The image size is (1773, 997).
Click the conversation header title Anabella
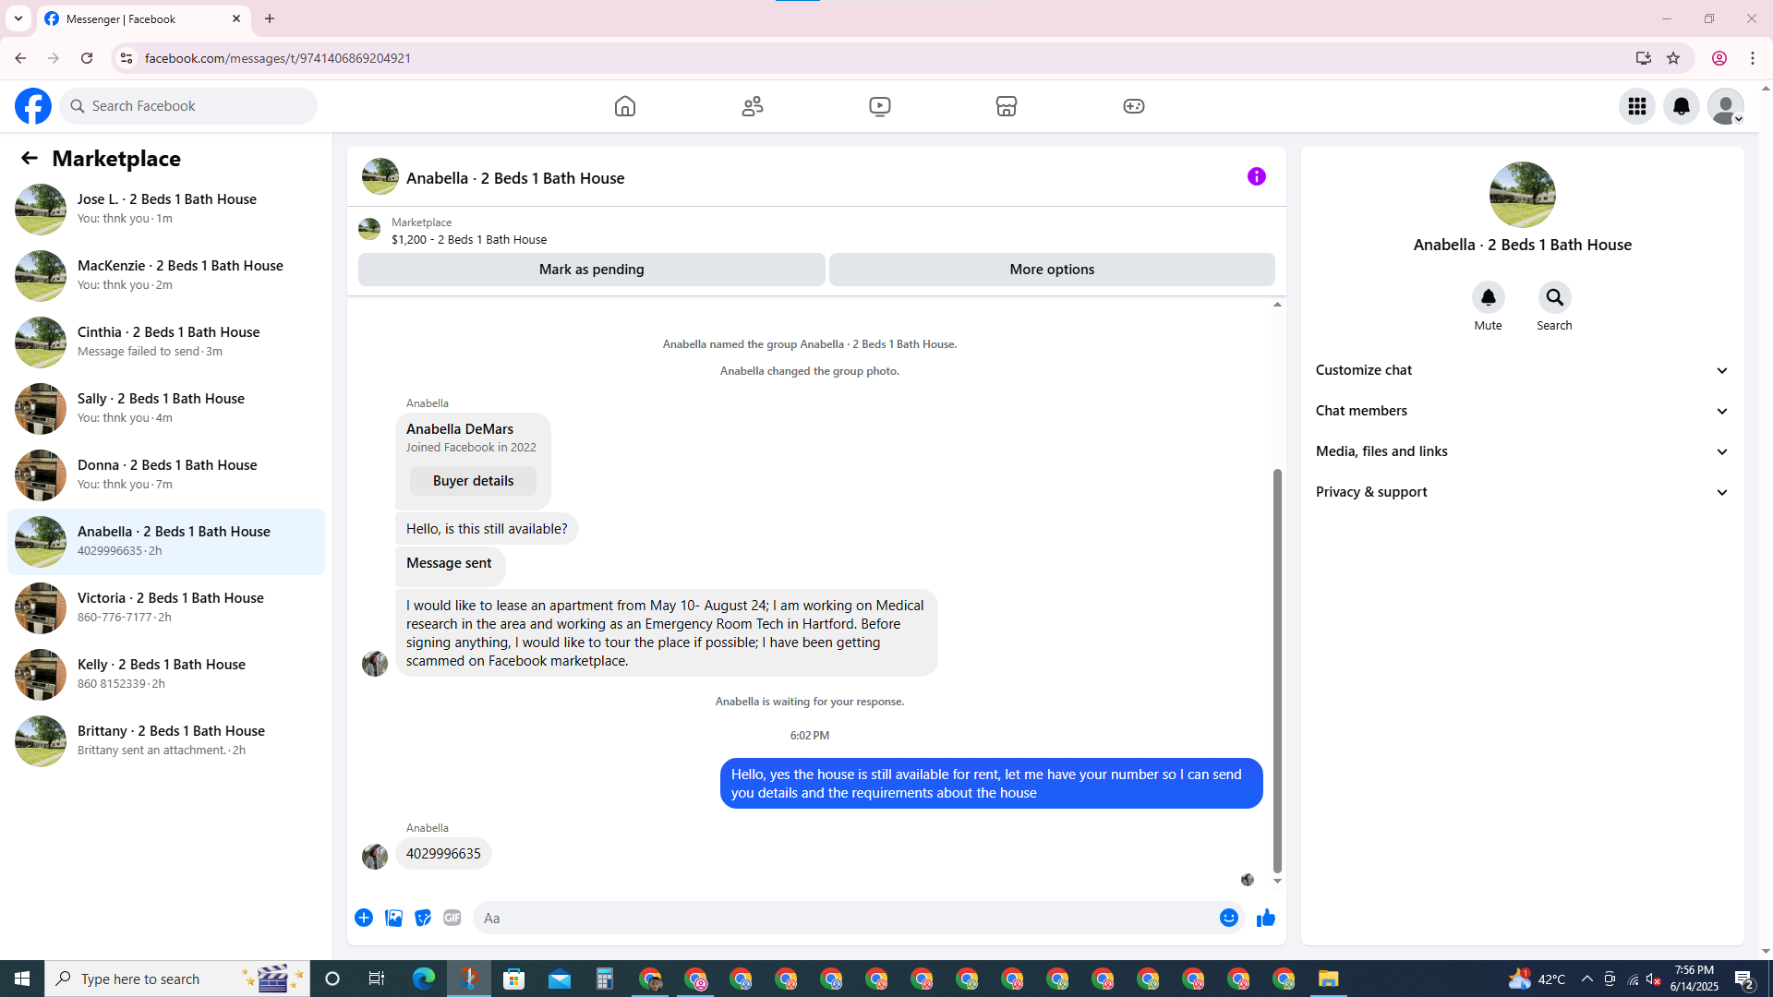coord(515,178)
